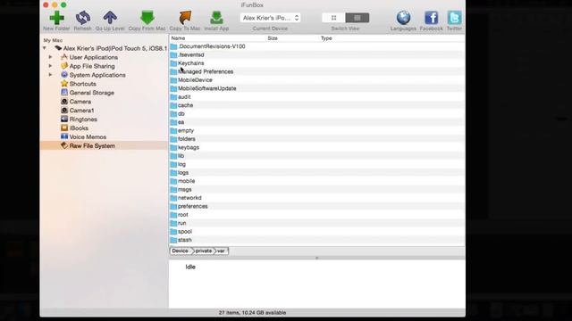Select the networkd folder
The height and width of the screenshot is (321, 572).
tap(317, 198)
